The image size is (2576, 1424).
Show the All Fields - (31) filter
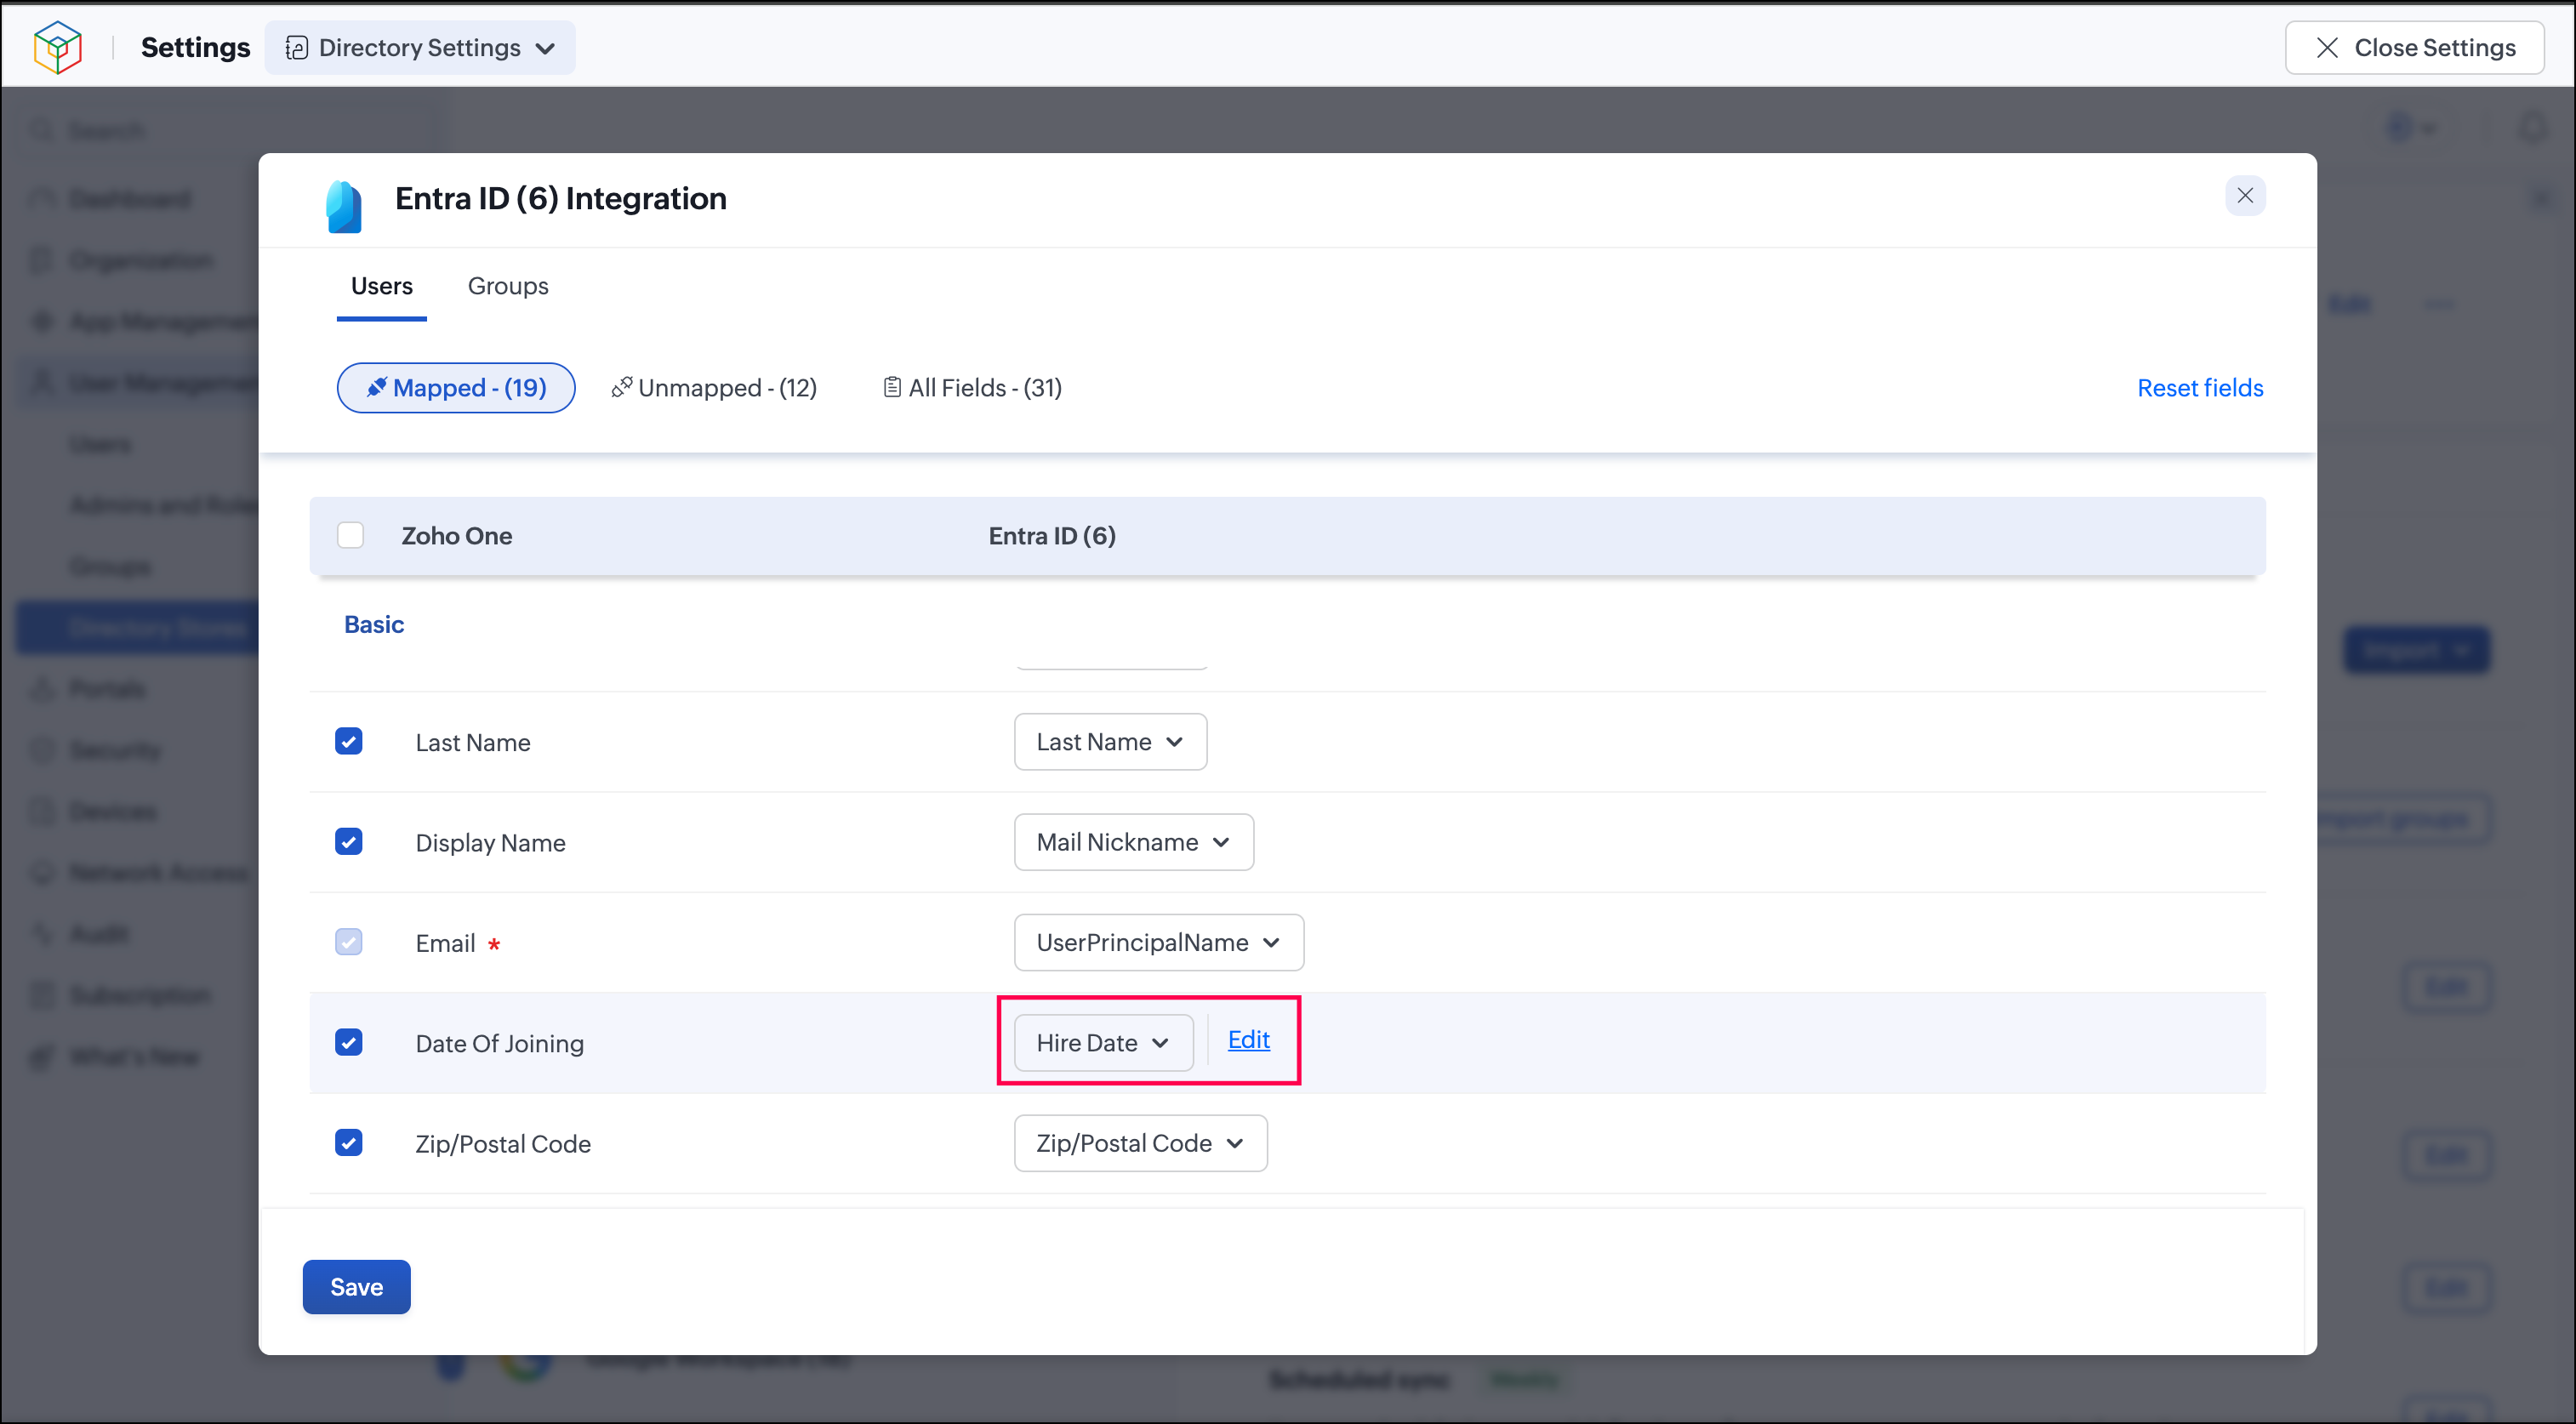coord(972,388)
